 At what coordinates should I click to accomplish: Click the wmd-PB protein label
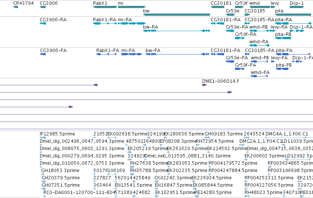pos(260,58)
